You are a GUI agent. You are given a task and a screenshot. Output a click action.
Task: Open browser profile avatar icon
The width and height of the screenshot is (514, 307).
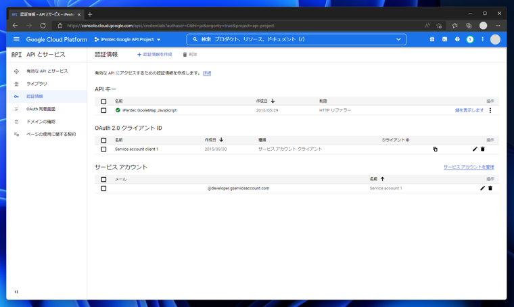(x=483, y=26)
